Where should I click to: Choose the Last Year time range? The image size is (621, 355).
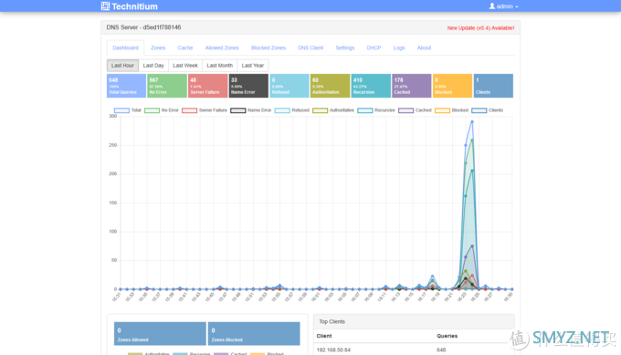[x=253, y=66]
